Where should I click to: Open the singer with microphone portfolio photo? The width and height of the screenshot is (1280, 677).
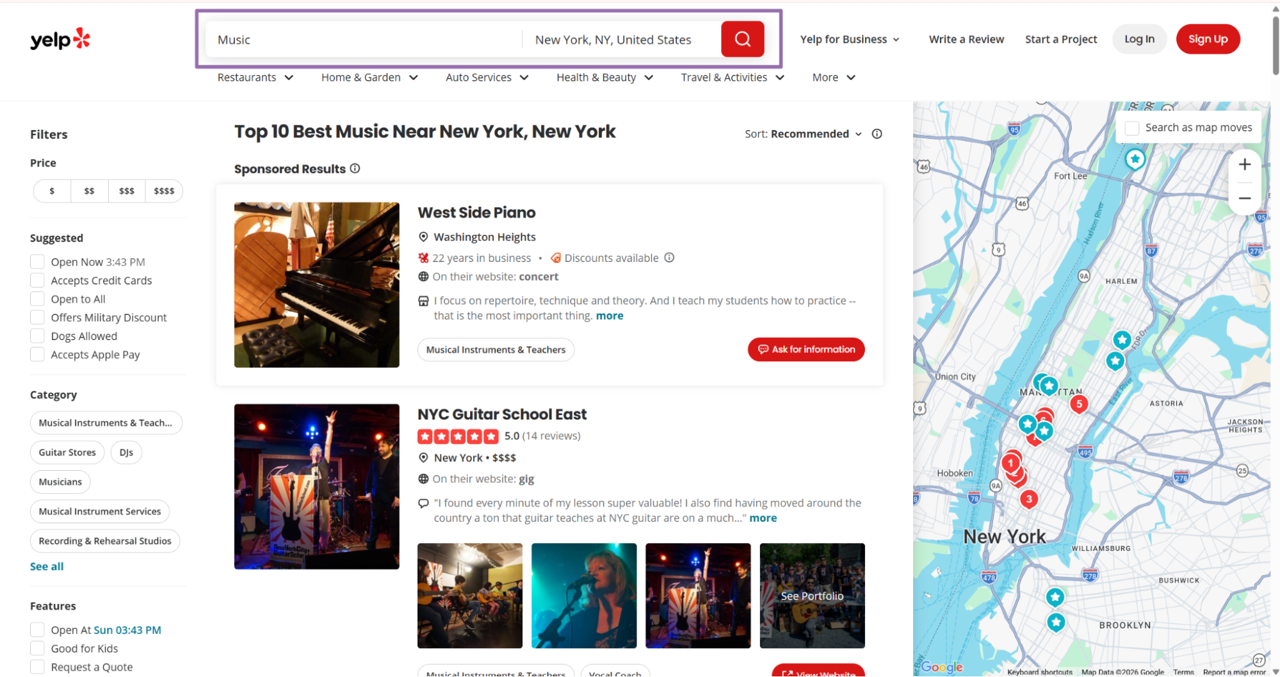584,596
